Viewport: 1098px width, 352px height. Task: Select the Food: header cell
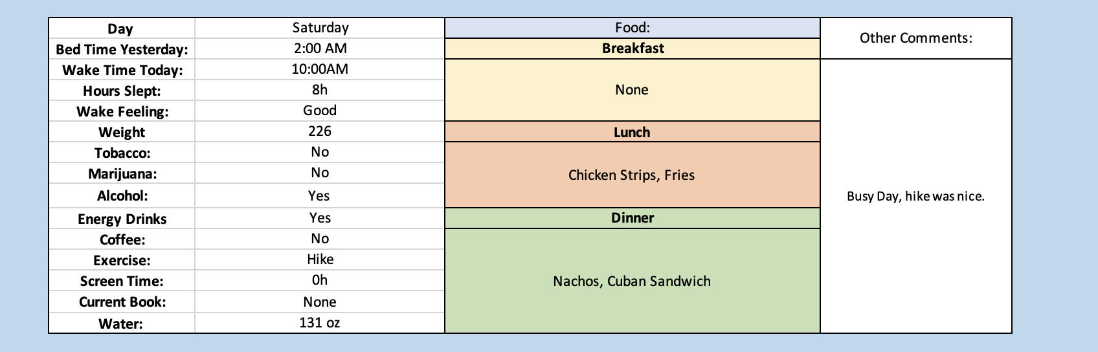click(x=633, y=28)
